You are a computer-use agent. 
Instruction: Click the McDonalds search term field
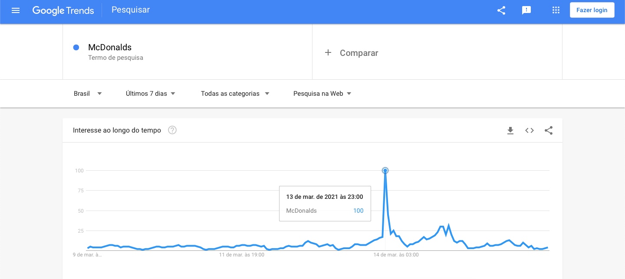click(187, 52)
